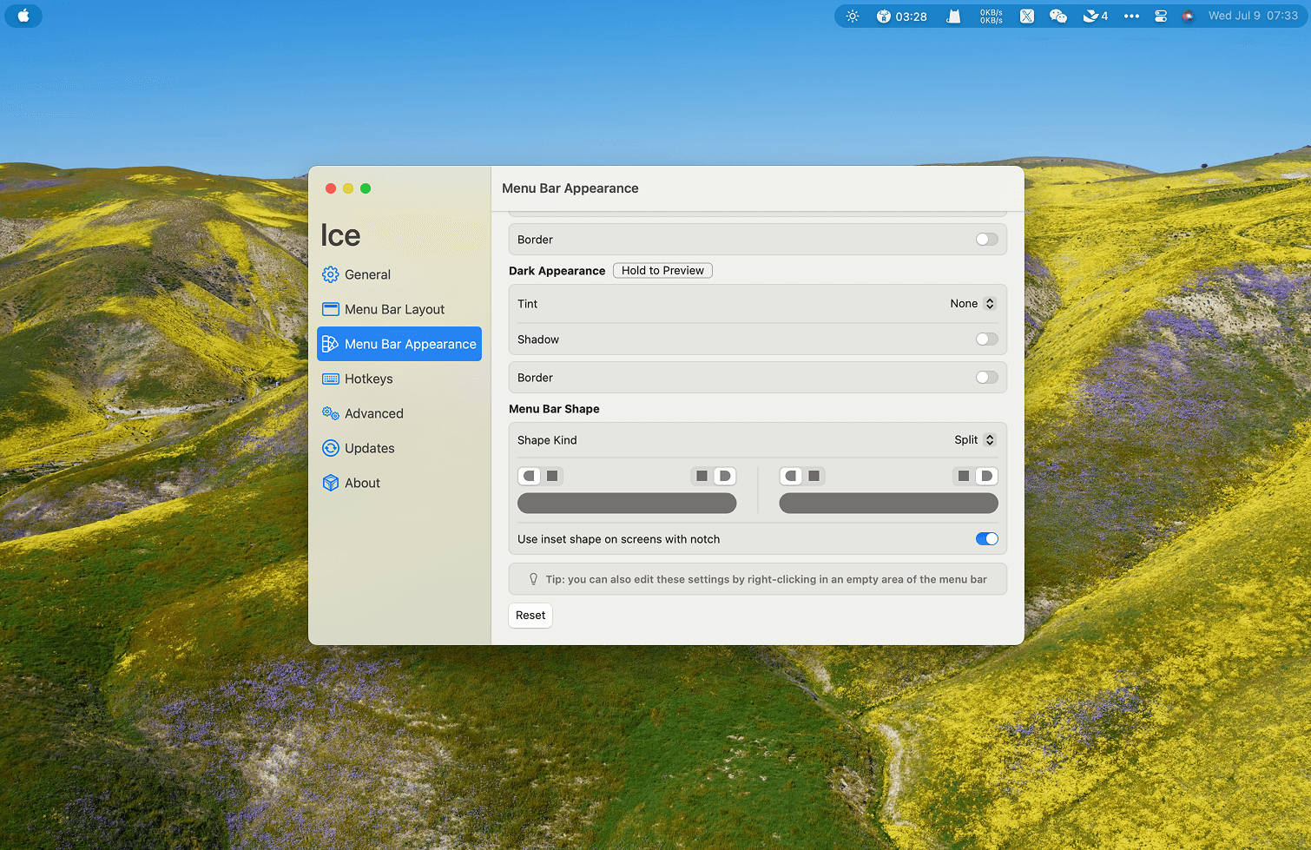Open the Apple menu
Screen dimensions: 1311x850
coord(23,16)
